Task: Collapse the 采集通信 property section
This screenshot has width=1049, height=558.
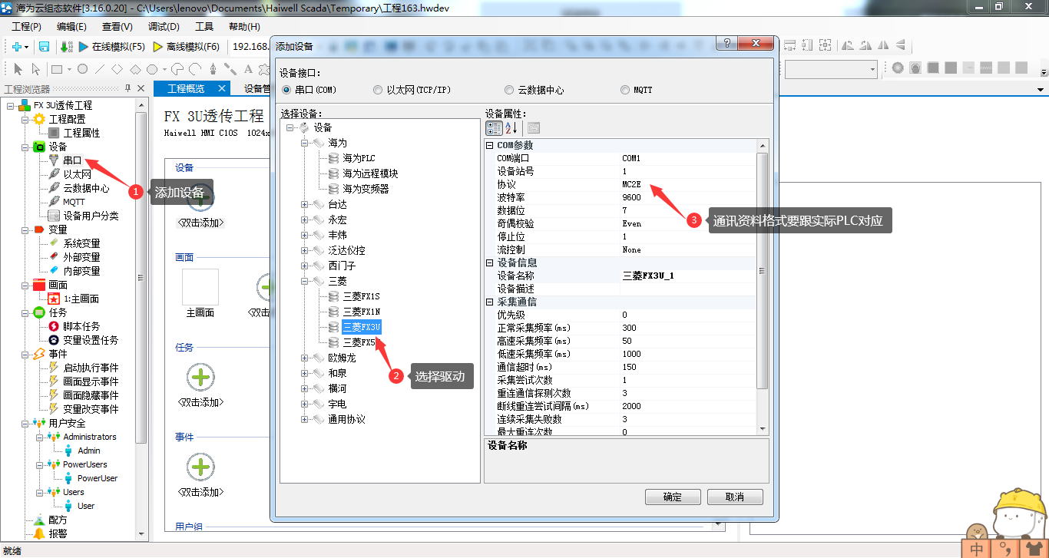Action: 491,302
